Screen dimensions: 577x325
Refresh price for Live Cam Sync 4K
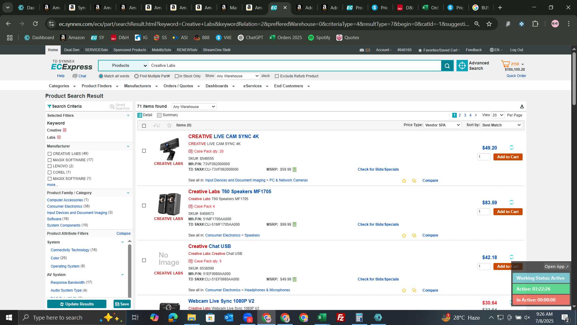click(x=511, y=147)
